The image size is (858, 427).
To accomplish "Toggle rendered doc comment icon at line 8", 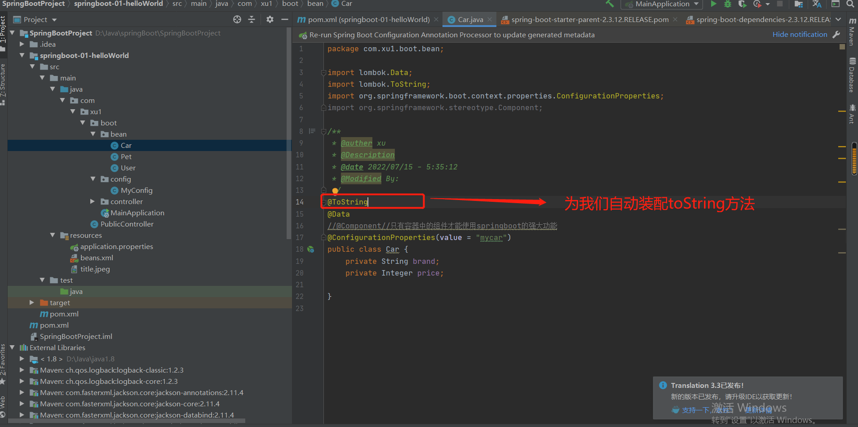I will point(312,131).
